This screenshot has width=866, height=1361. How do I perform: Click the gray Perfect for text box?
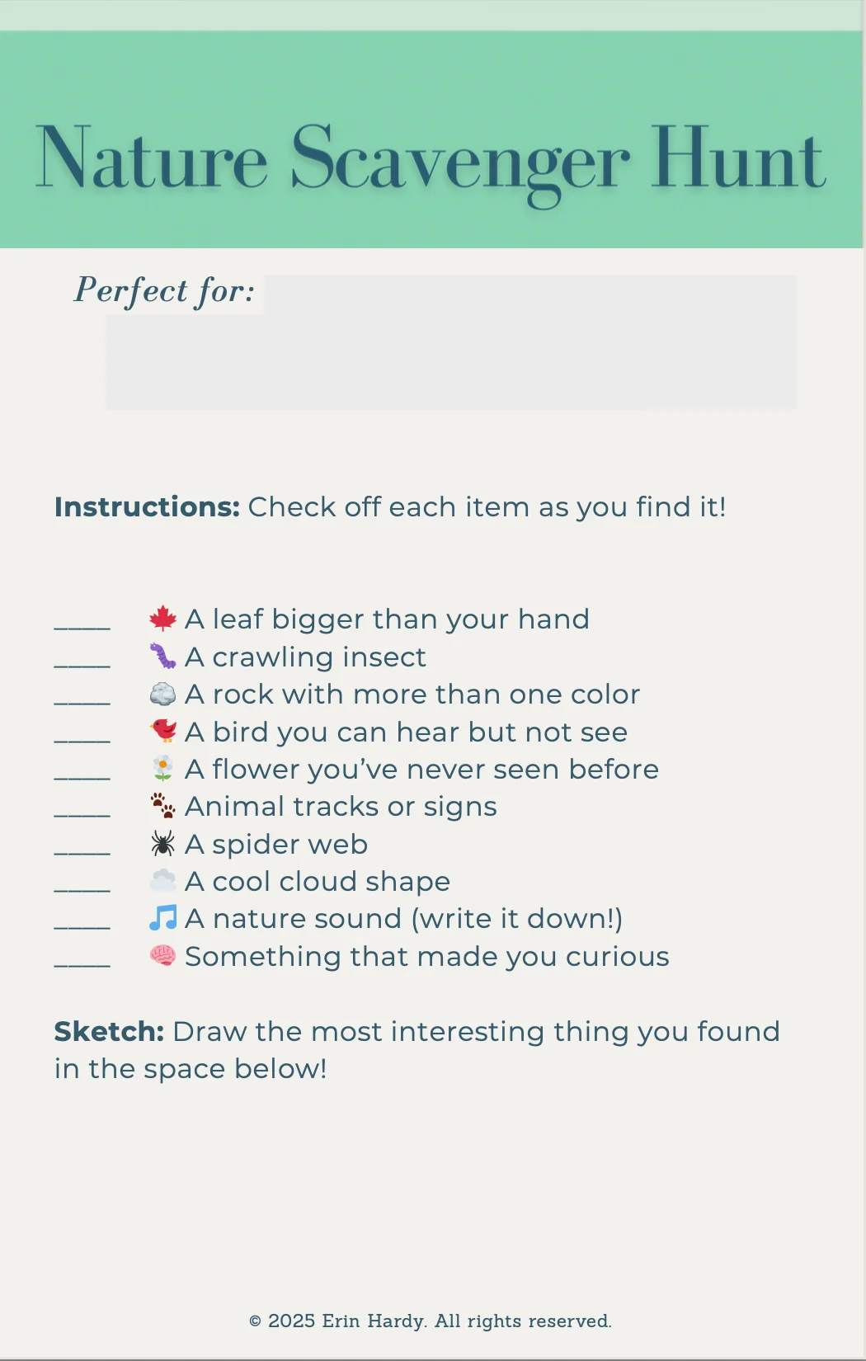pos(451,342)
